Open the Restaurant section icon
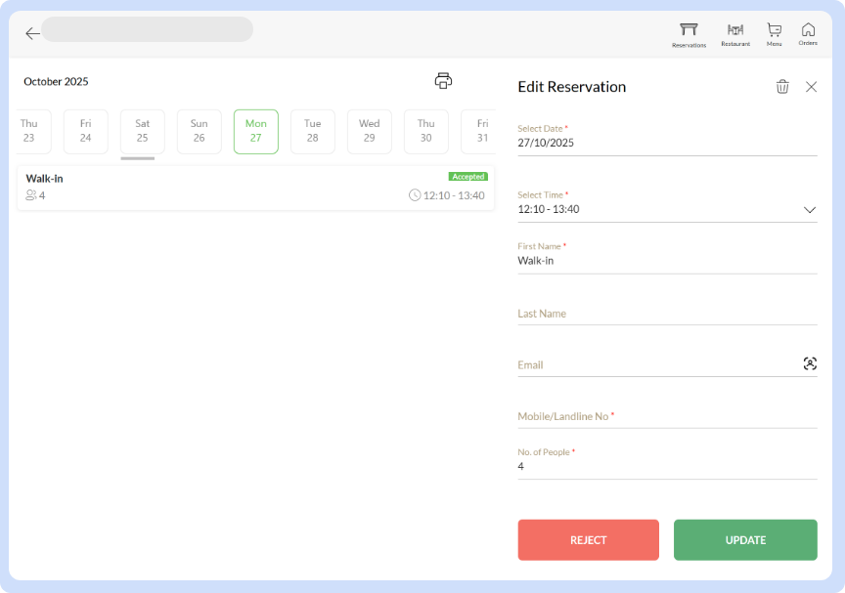The width and height of the screenshot is (845, 593). (x=735, y=33)
